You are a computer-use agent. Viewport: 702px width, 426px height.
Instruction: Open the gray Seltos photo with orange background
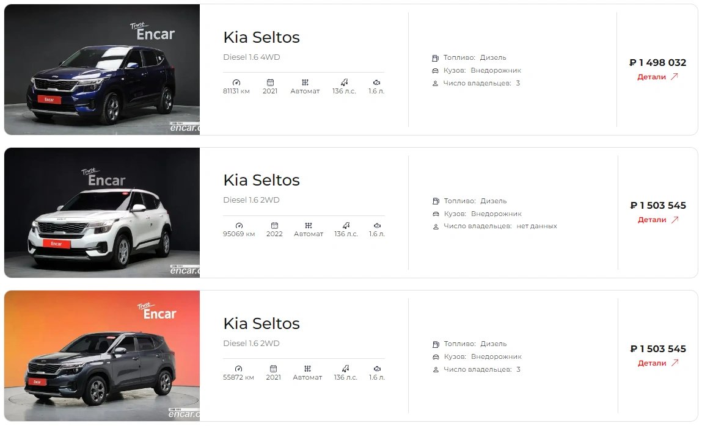pos(102,356)
